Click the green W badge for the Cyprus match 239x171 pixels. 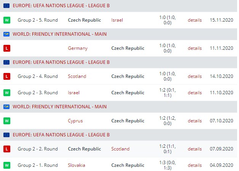click(6, 121)
